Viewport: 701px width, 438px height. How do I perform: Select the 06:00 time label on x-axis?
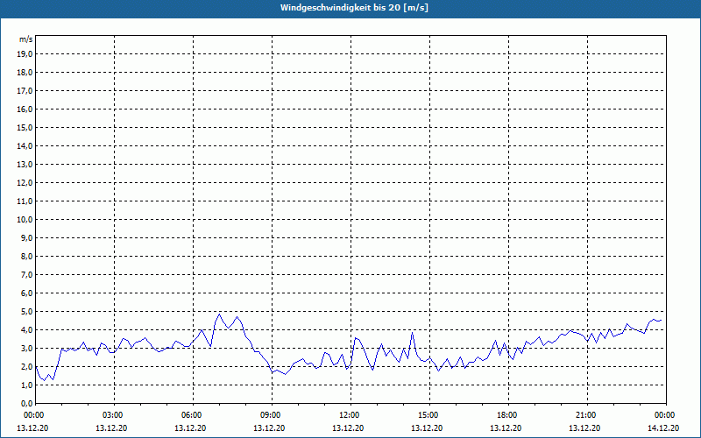pyautogui.click(x=192, y=415)
